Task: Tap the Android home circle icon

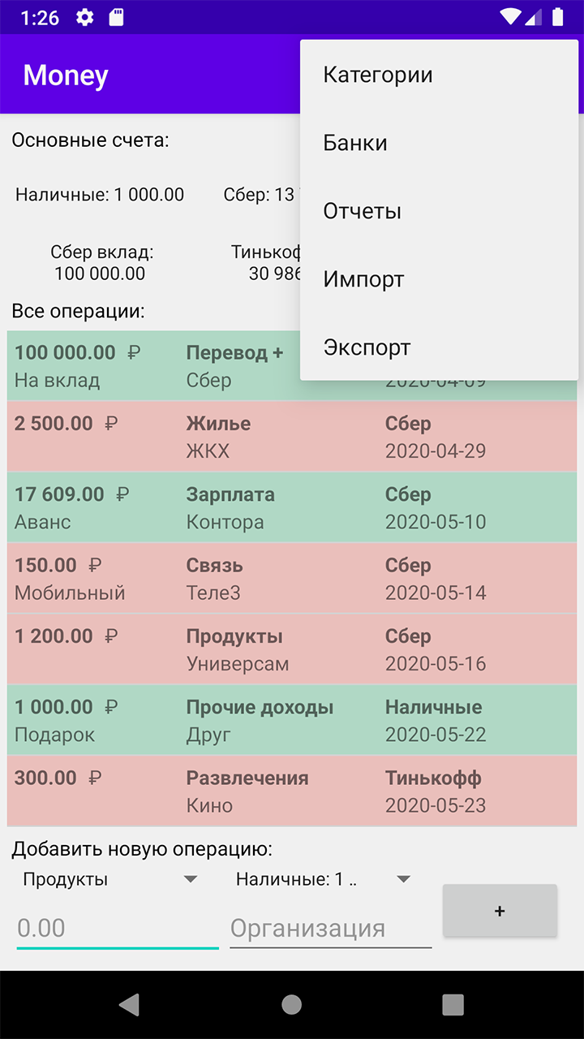Action: click(292, 1005)
